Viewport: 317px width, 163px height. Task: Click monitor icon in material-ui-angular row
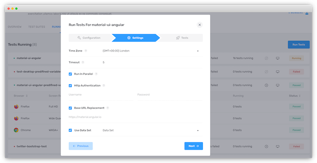click(278, 58)
